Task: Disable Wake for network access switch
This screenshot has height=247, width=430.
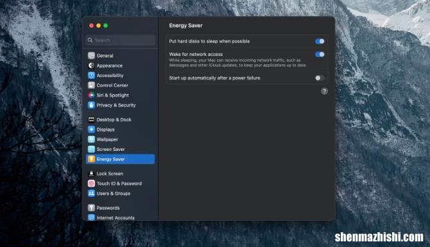Action: (x=320, y=55)
